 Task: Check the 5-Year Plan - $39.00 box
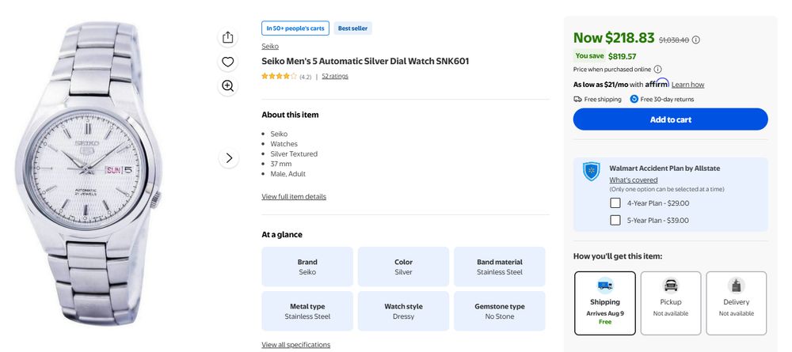tap(615, 221)
